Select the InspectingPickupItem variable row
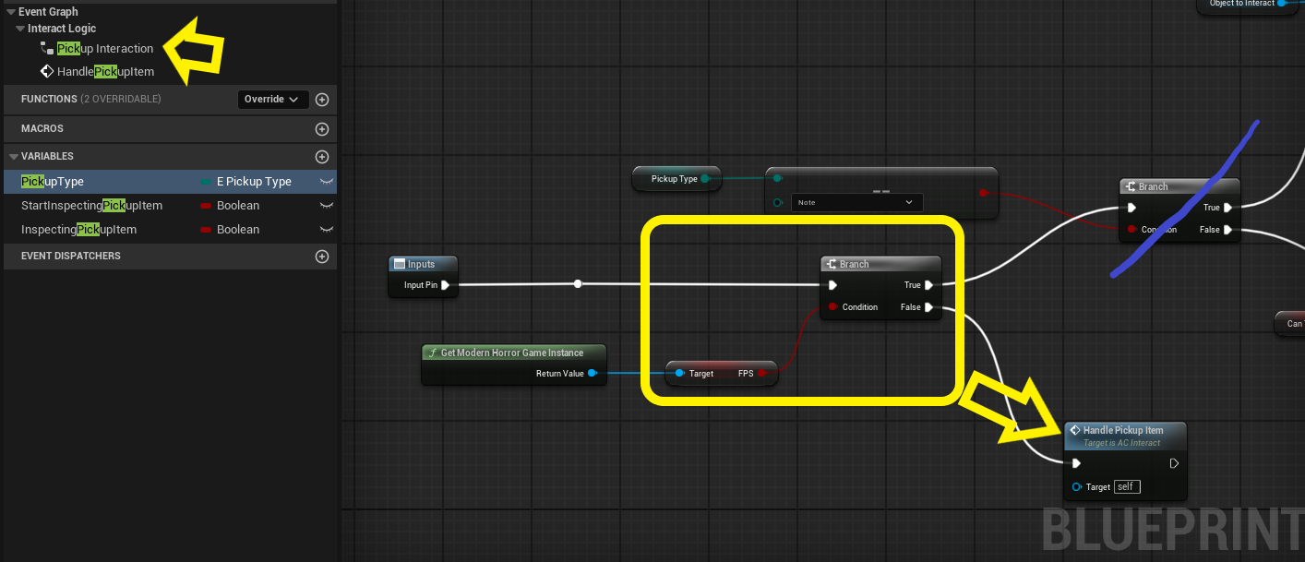The image size is (1305, 562). point(78,230)
